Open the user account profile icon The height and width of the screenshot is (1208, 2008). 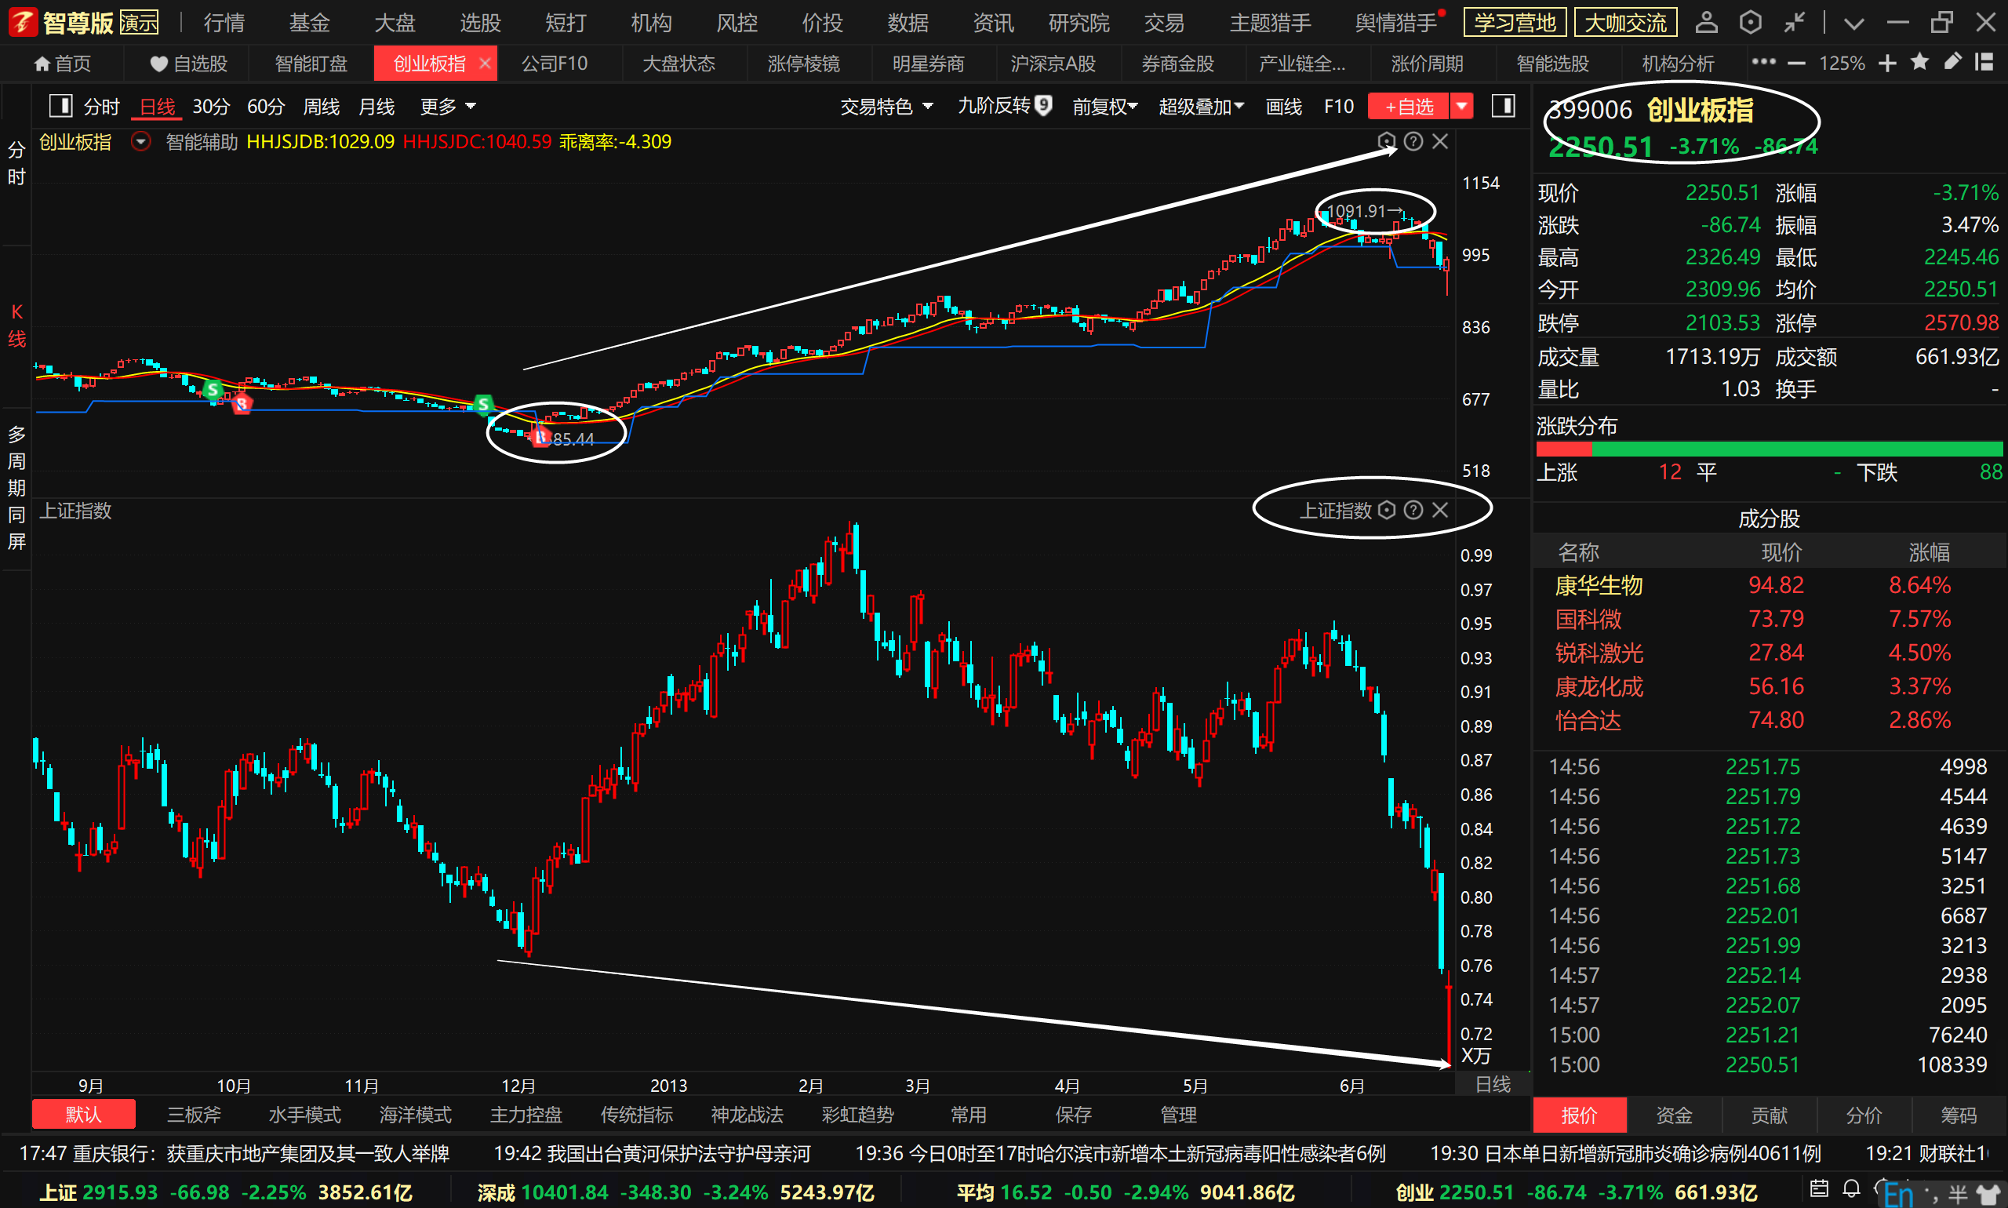(1706, 22)
